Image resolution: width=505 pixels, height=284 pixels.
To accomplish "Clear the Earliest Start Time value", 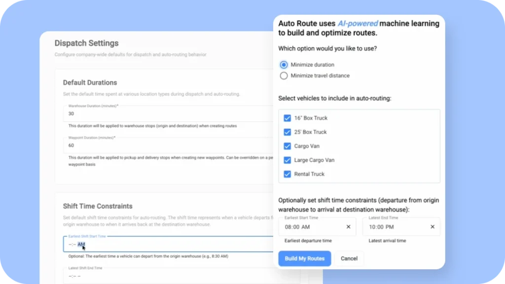I will click(348, 227).
